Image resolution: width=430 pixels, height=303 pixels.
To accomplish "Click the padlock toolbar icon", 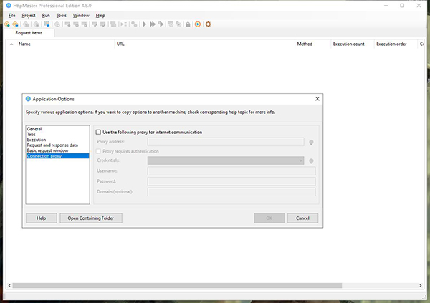I will pos(188,24).
